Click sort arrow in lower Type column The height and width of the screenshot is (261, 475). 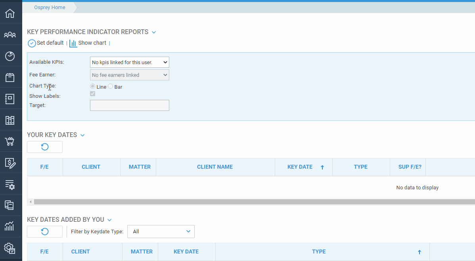click(x=419, y=252)
